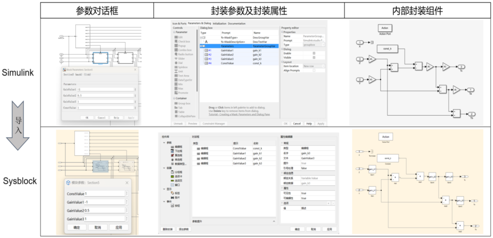Image resolution: width=493 pixels, height=238 pixels.
Task: Check Align Prompts in Simulink Property editor
Action: [x=314, y=71]
